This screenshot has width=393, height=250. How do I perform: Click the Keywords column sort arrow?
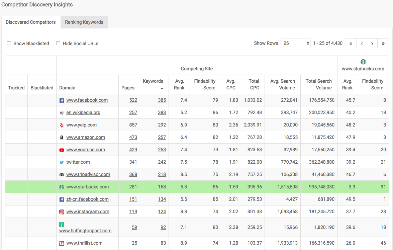[x=162, y=88]
